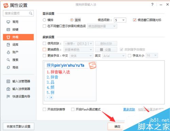Toggle the 更换颜色 checkbox
The image size is (170, 131).
pos(45,50)
